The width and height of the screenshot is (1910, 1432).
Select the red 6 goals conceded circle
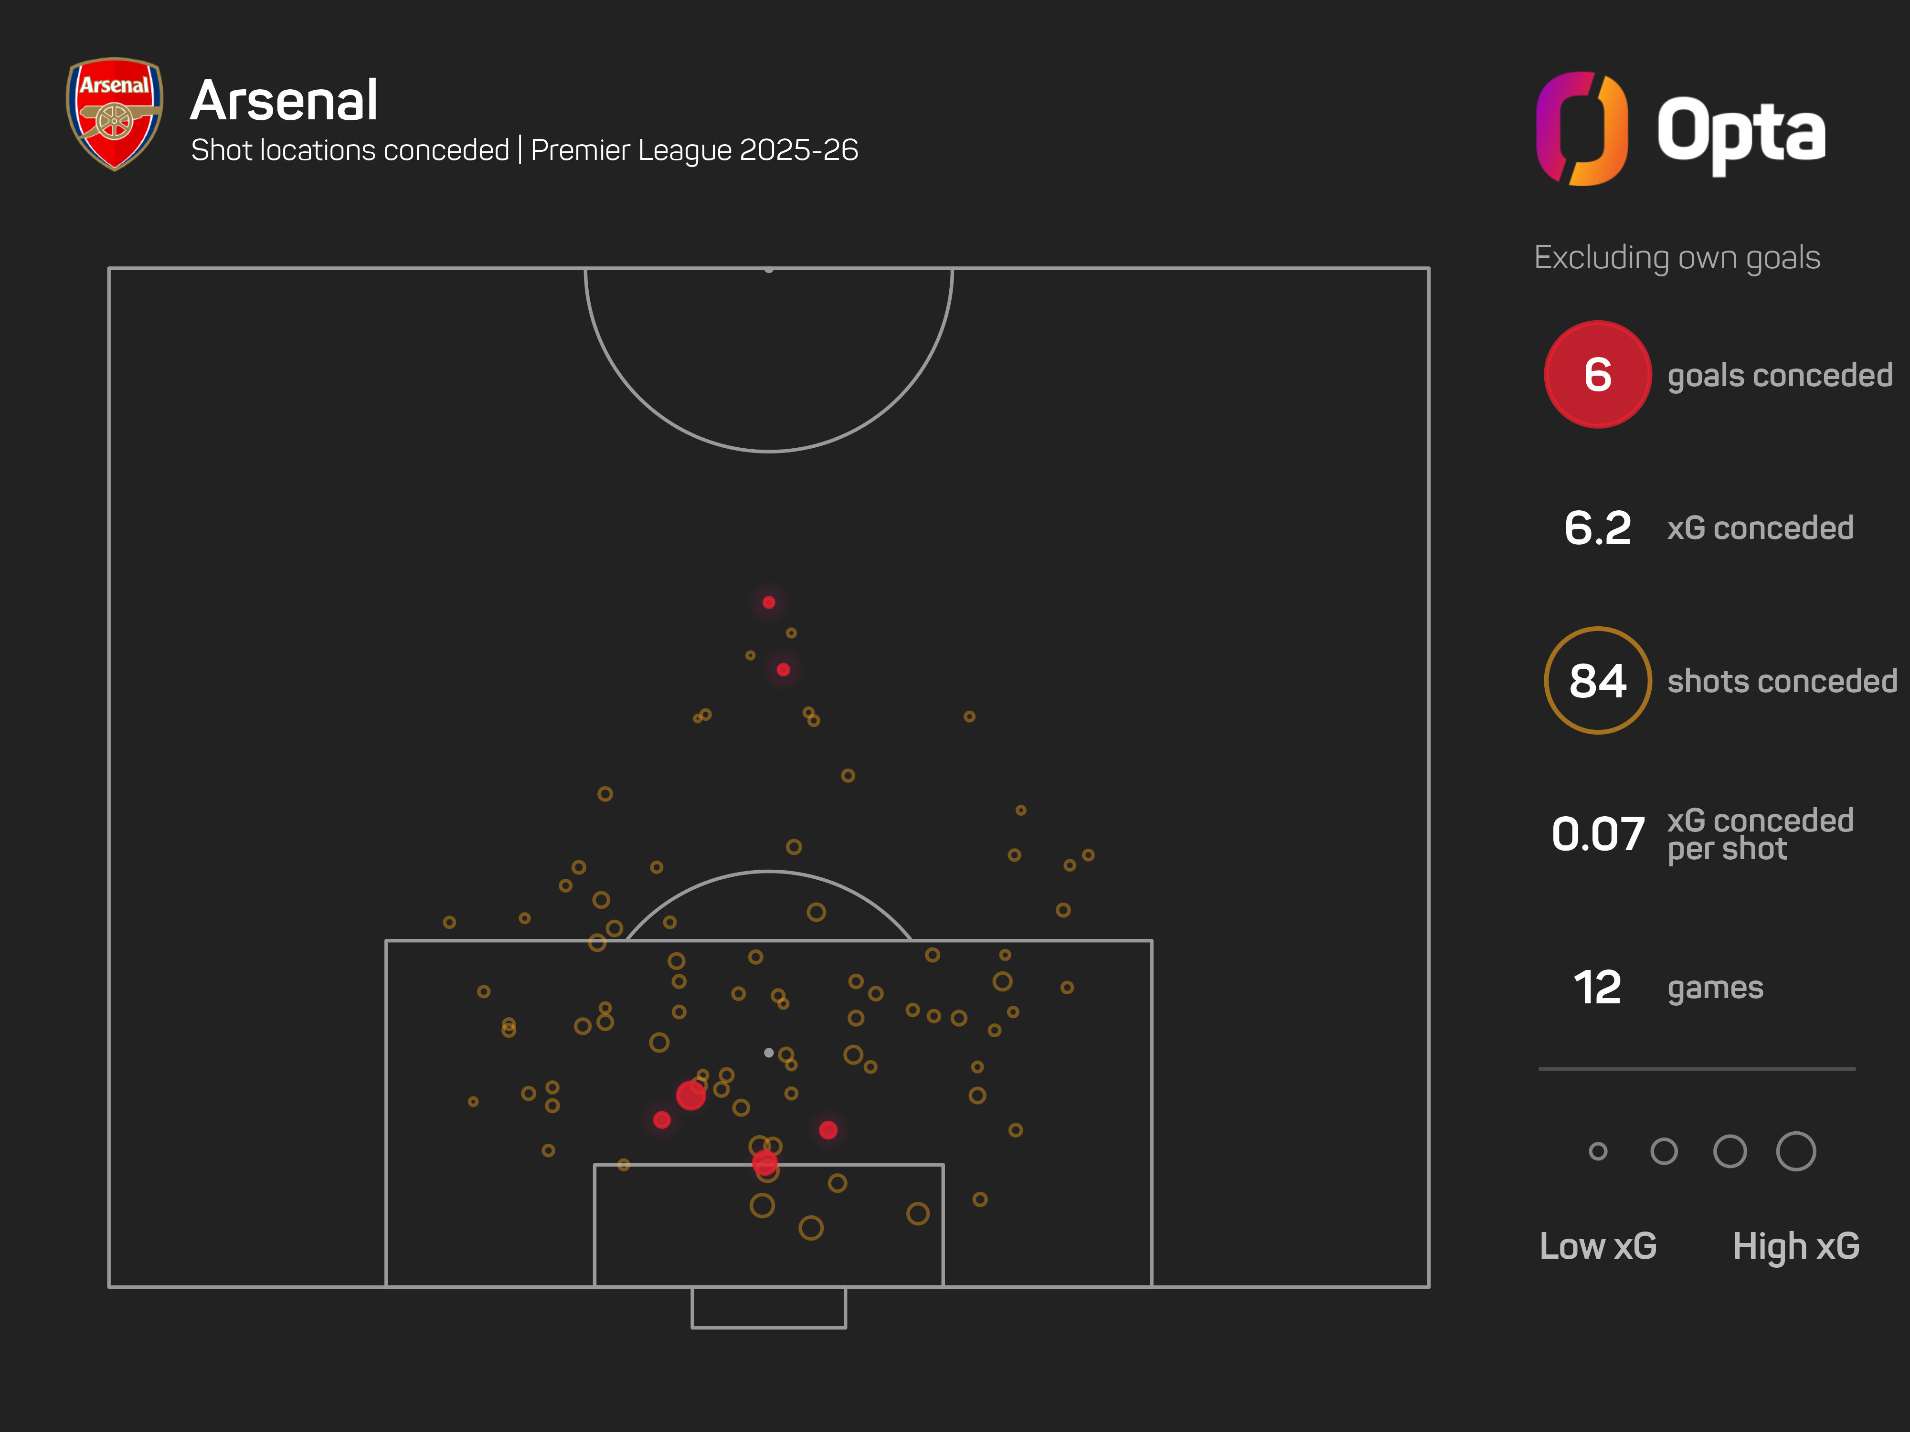1597,375
